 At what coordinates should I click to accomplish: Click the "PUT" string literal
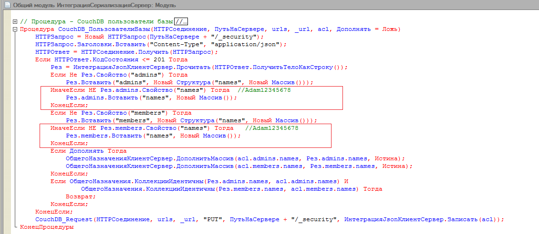pos(213,219)
